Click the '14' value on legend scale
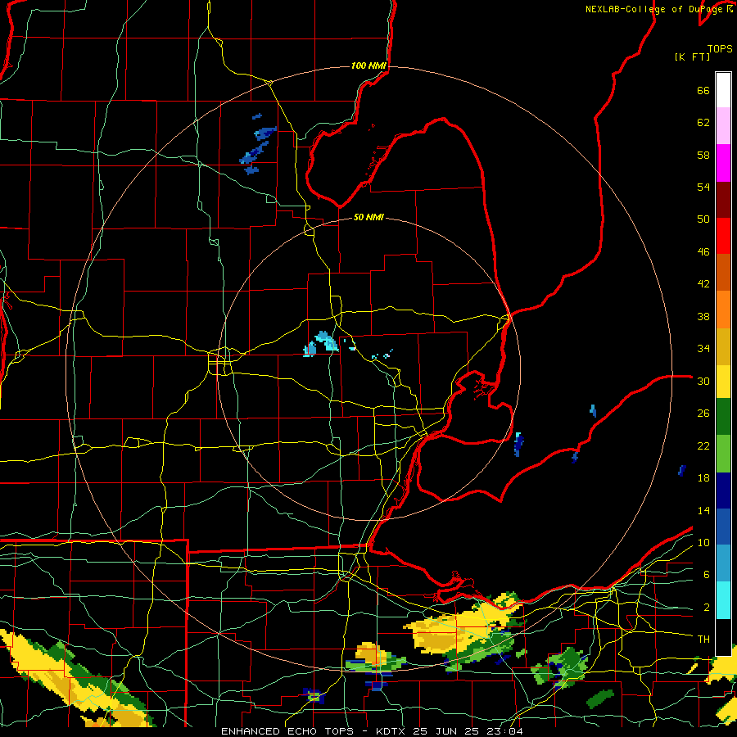The width and height of the screenshot is (737, 737). point(703,510)
